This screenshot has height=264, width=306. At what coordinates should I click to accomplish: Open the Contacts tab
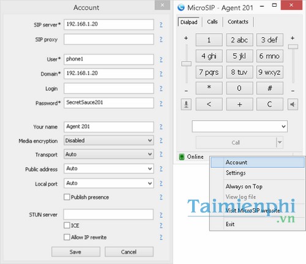pyautogui.click(x=238, y=21)
